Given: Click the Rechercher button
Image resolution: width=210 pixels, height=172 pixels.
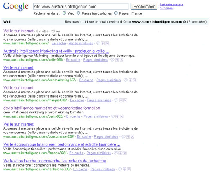Looking at the screenshot, I should click(x=144, y=6).
